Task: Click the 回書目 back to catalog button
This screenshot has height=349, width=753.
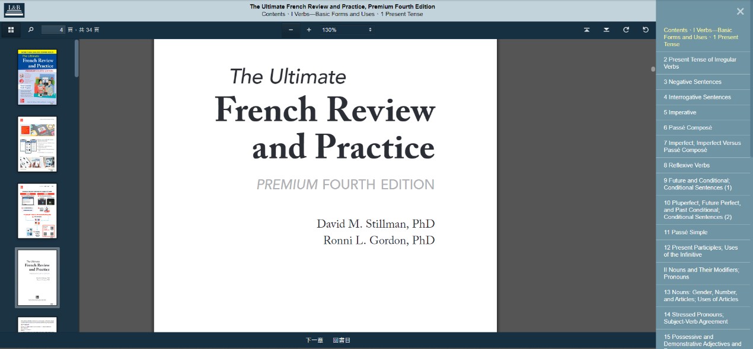Action: pos(342,340)
